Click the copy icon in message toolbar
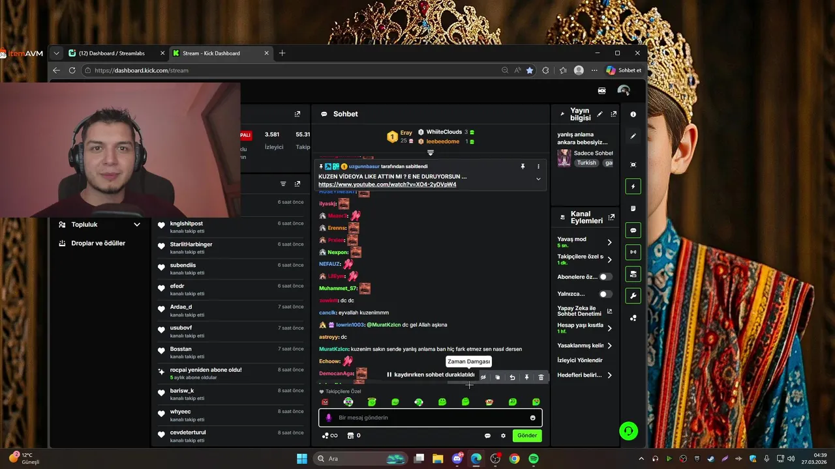Viewport: 835px width, 469px height. [497, 377]
